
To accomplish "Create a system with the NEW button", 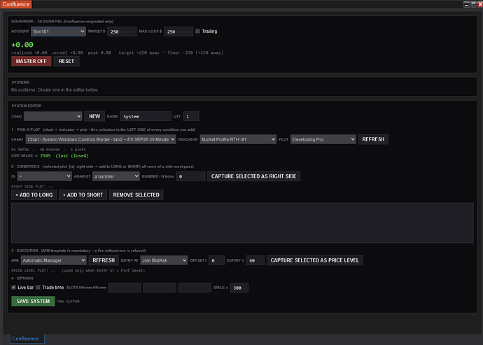I will pos(94,116).
